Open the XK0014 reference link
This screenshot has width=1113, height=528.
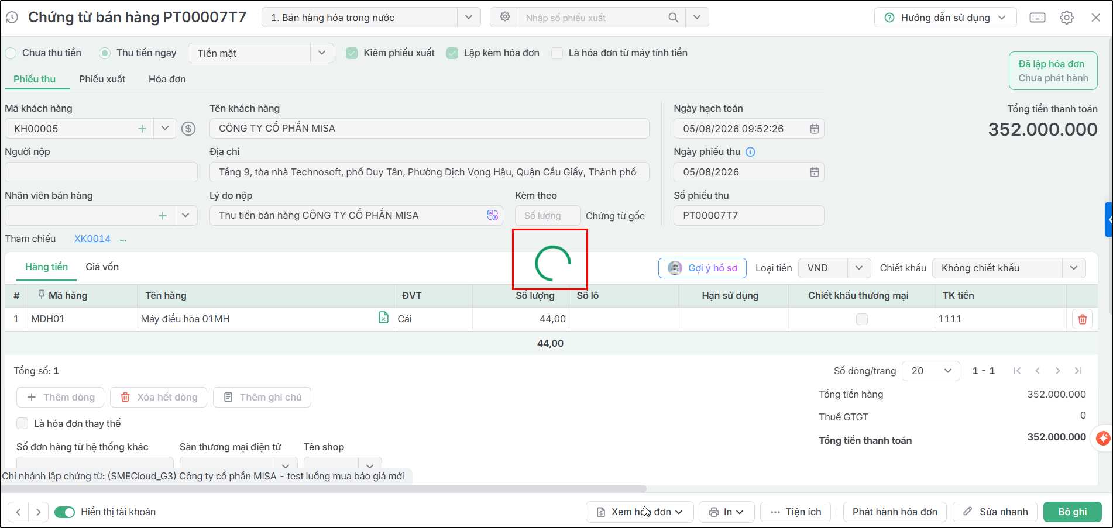click(92, 239)
